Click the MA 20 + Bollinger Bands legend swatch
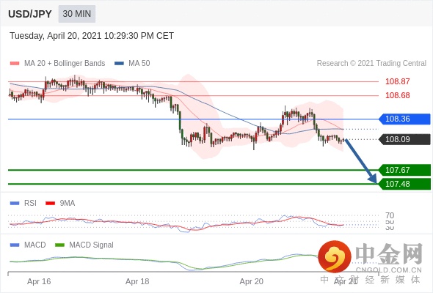This screenshot has height=293, width=433. 15,64
